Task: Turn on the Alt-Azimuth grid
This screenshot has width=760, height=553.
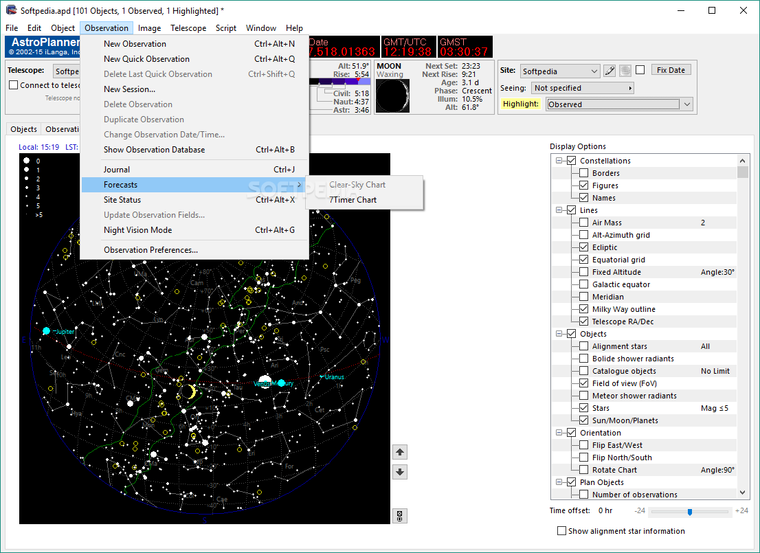Action: coord(584,234)
